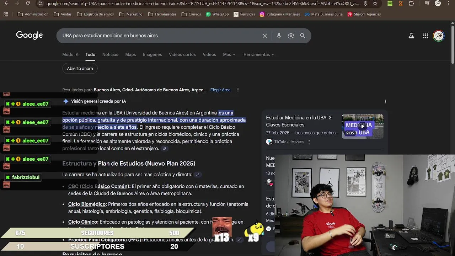Open the WhatsApp bookmark
Viewport: 455px width, 256px height.
coord(217,14)
